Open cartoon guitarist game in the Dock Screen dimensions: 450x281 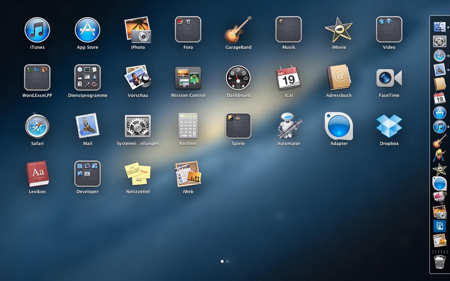[x=439, y=155]
